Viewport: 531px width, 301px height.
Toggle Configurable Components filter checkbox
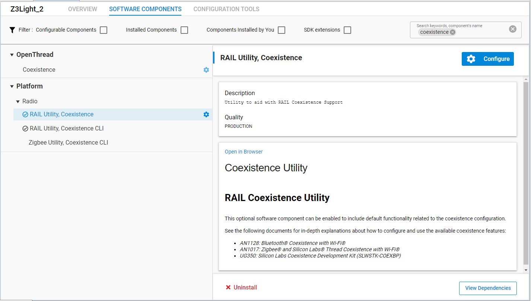pos(104,30)
